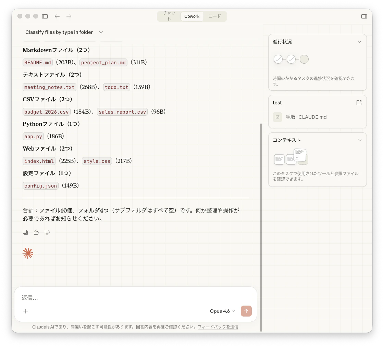This screenshot has width=384, height=347.
Task: Switch to the コード tab
Action: pyautogui.click(x=215, y=16)
